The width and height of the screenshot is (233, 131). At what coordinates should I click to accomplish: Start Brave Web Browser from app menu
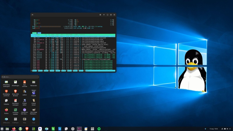tap(15, 93)
